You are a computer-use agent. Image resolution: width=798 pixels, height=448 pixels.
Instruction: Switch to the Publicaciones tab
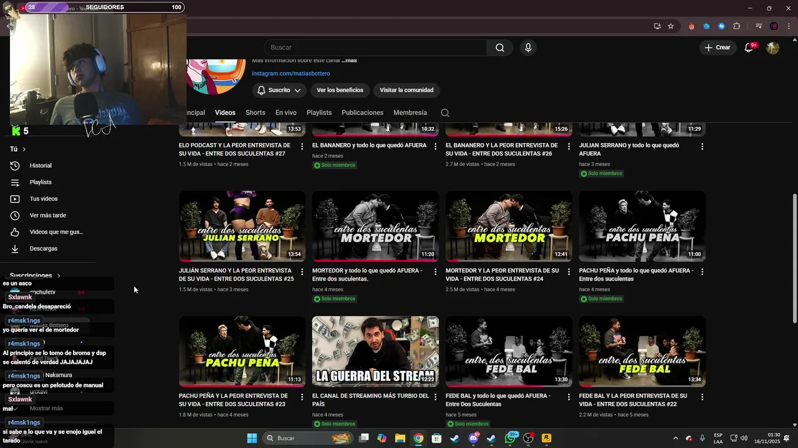coord(362,113)
